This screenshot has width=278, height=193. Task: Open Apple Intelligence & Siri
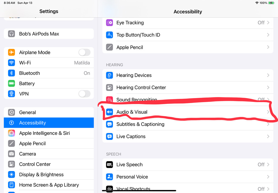click(x=49, y=133)
